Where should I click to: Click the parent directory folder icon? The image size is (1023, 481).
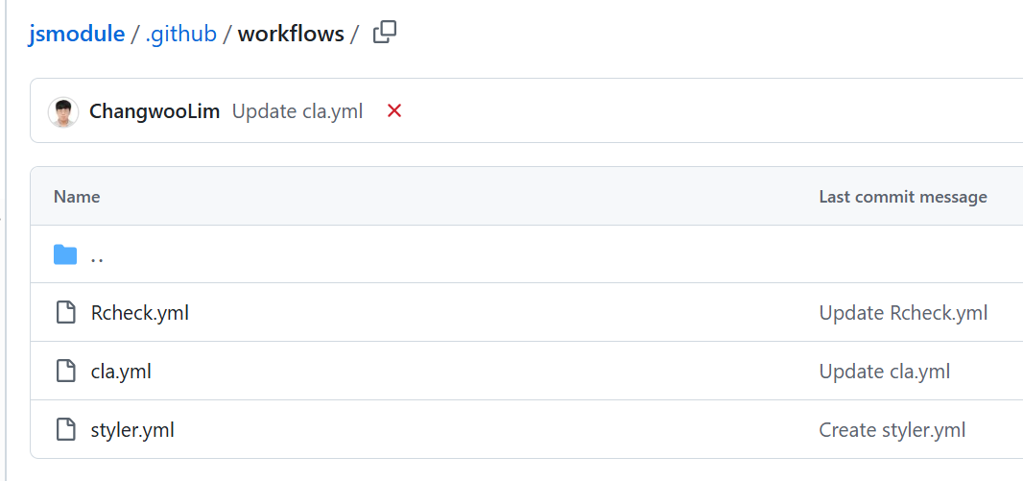(x=65, y=254)
